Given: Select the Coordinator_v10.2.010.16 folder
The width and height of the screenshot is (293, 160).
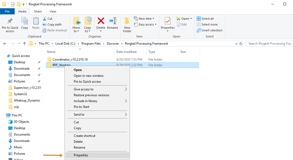Looking at the screenshot, I should (70, 60).
